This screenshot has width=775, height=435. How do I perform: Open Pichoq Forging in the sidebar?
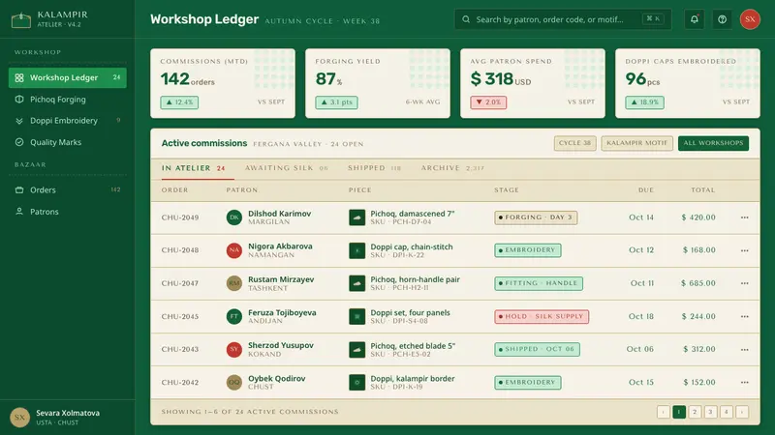(x=67, y=100)
